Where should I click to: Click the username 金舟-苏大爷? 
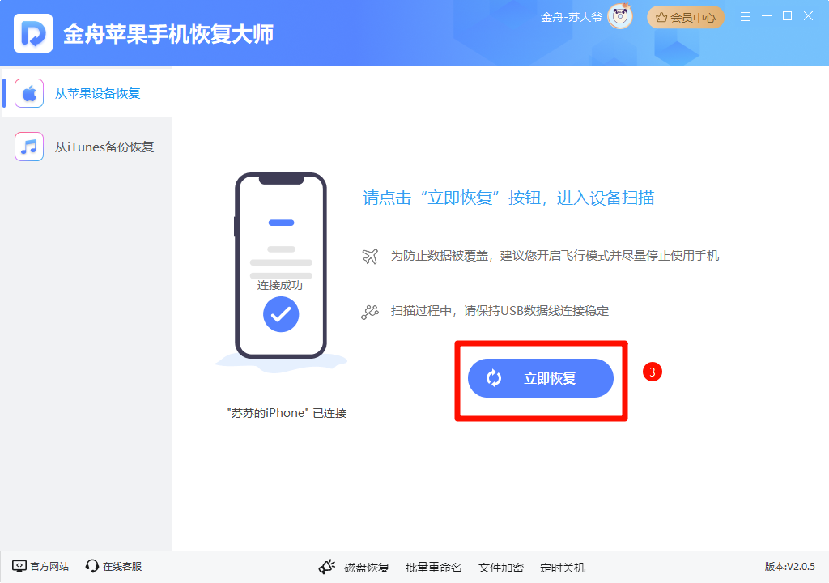[x=571, y=18]
